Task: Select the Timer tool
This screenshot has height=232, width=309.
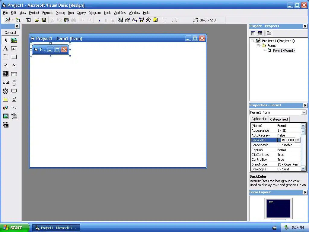Action: click(6, 91)
